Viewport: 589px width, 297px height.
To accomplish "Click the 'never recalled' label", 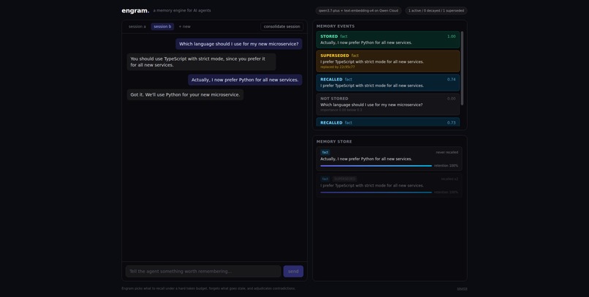I will click(x=446, y=152).
